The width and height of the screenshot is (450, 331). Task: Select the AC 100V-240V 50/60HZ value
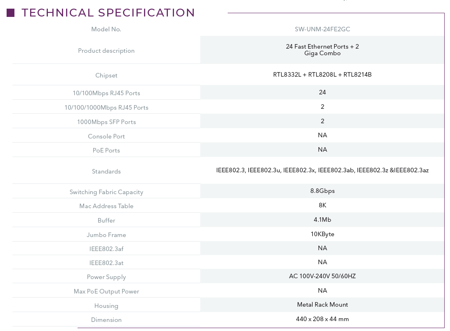tap(322, 276)
